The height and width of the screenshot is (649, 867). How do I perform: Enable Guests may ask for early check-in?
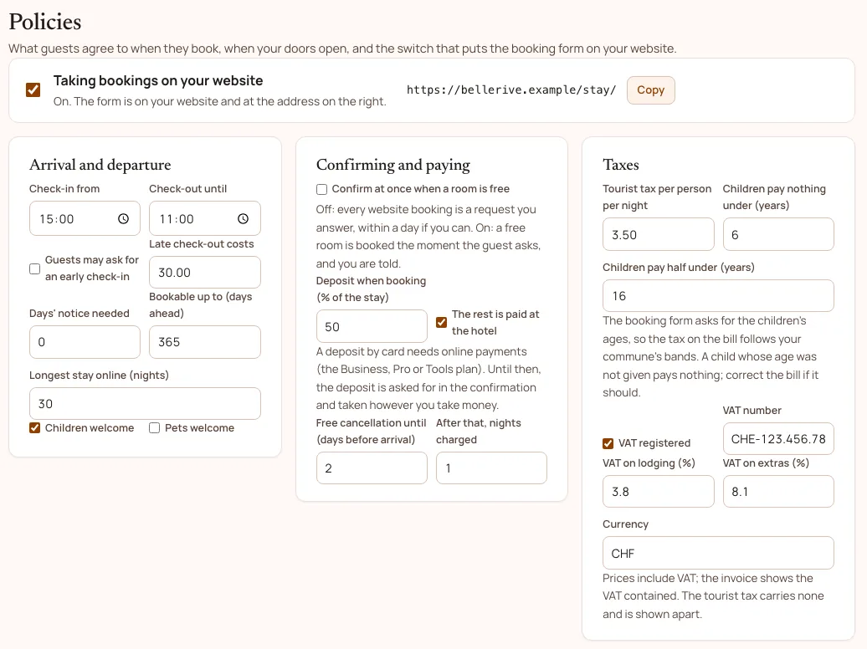point(35,268)
